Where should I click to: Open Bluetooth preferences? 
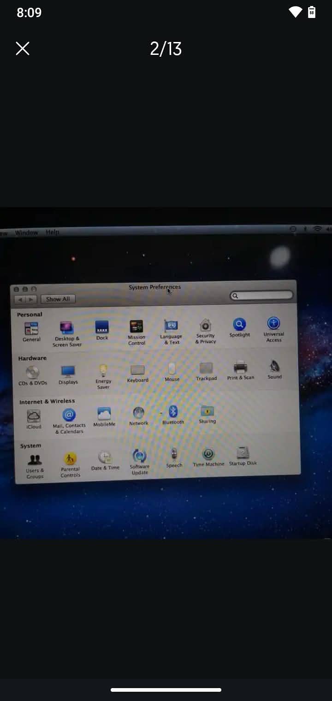click(x=173, y=415)
